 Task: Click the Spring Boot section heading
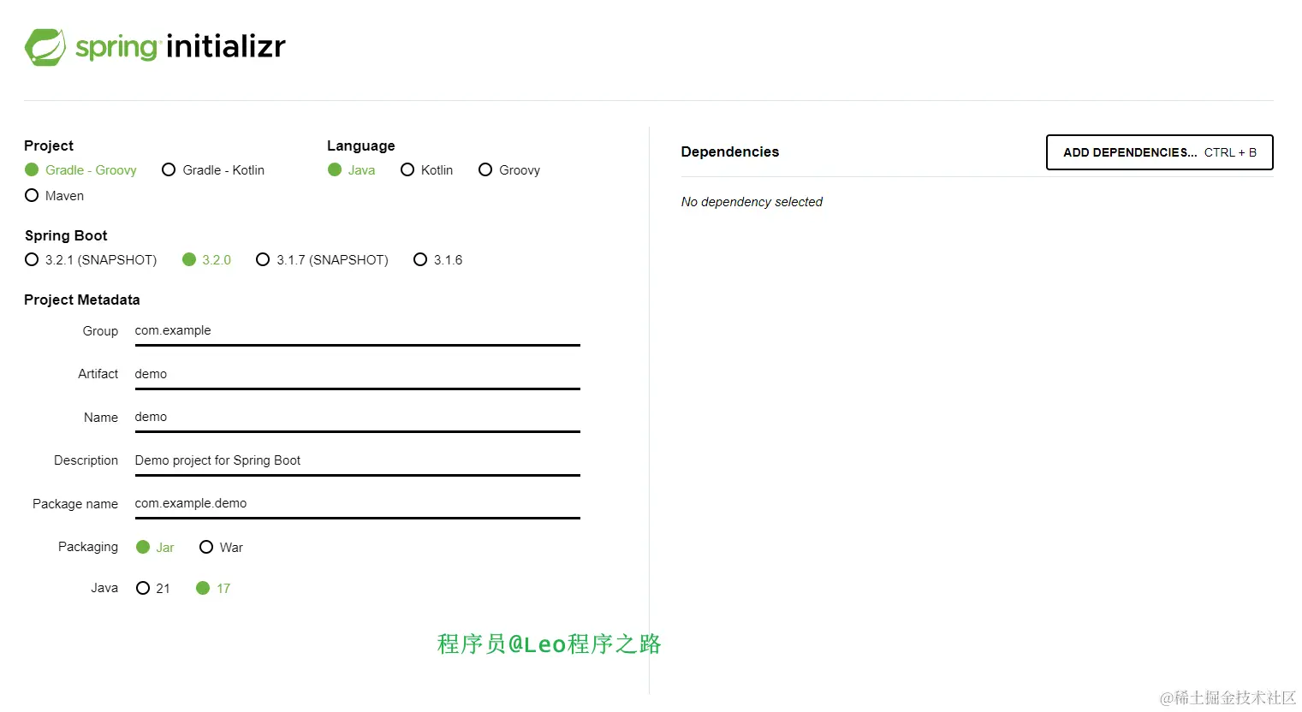[x=66, y=236]
